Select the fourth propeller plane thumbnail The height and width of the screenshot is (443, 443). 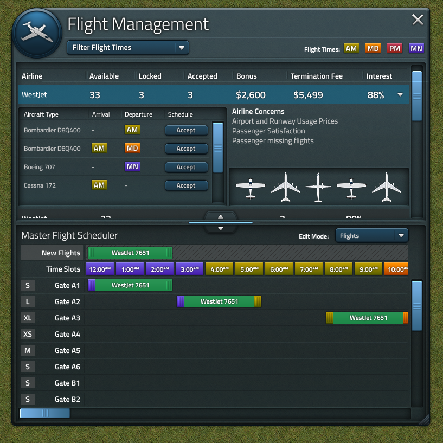(351, 188)
